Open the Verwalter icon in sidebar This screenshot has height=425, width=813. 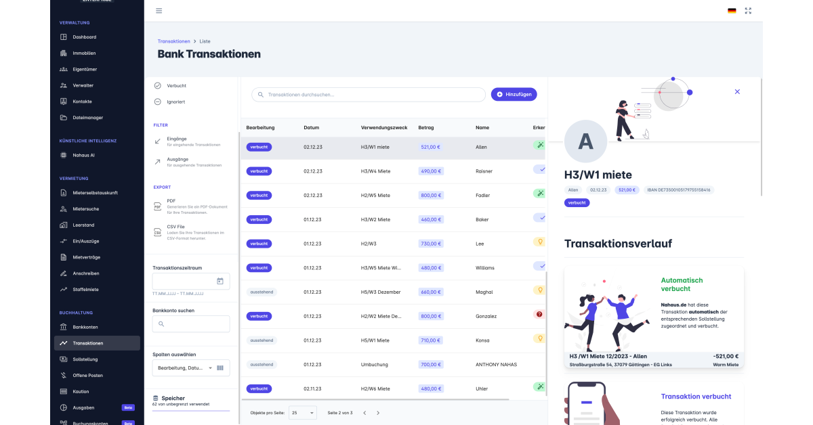click(x=63, y=85)
